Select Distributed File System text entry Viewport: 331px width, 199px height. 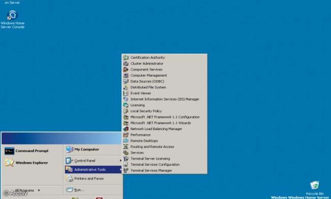pyautogui.click(x=148, y=87)
